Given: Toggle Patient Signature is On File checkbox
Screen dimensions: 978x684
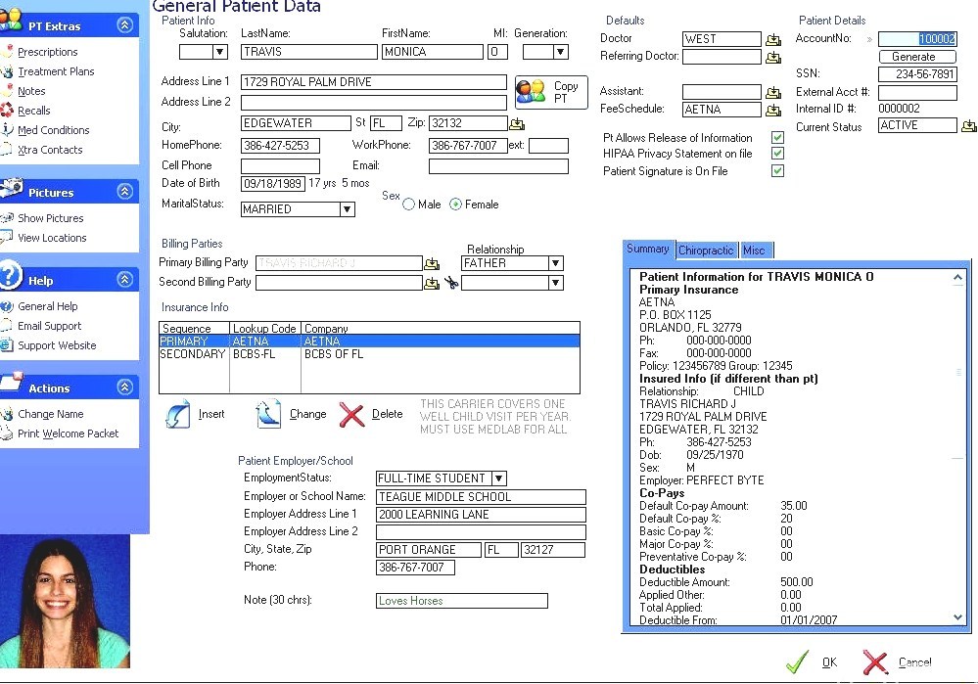Looking at the screenshot, I should (x=777, y=171).
